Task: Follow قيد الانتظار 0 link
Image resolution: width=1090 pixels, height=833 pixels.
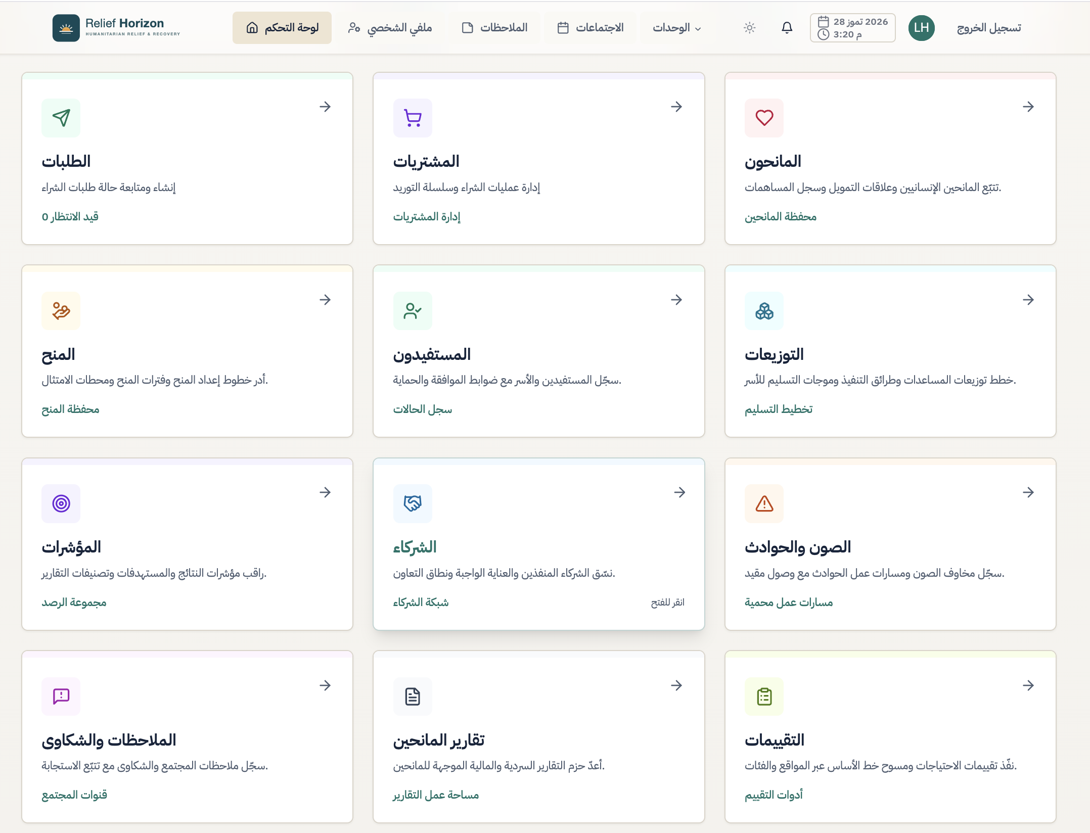Action: (x=70, y=217)
